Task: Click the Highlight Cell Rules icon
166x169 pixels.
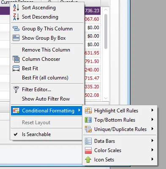Action: tap(88, 111)
